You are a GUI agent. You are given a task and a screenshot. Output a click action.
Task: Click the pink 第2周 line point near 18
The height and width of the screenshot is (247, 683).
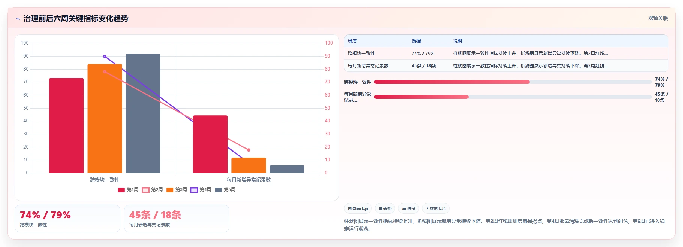coord(249,150)
